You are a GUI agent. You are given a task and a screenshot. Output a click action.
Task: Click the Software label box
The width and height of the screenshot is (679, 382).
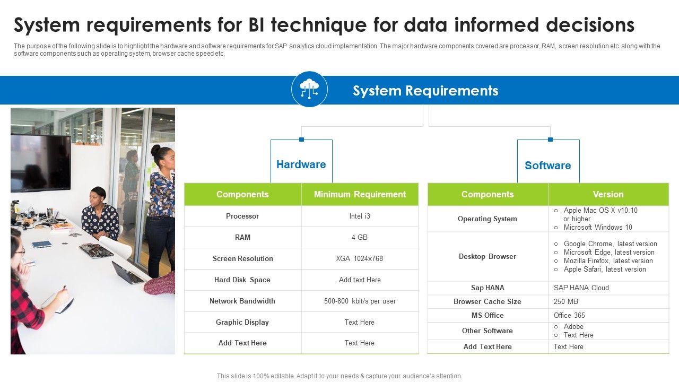(547, 165)
